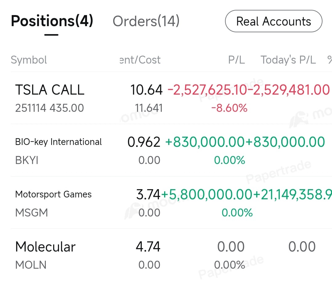Sort by the Current/Cost column header
Viewport: 332px width, 284px height.
pos(140,60)
